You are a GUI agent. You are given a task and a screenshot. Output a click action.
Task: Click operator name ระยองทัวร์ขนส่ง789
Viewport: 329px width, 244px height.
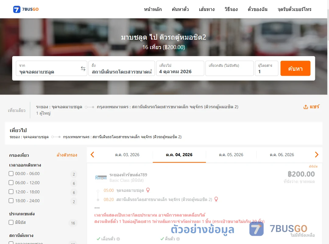(128, 175)
